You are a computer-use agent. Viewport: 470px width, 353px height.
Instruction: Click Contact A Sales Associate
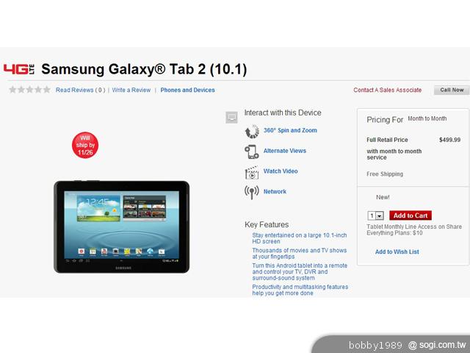pos(387,90)
